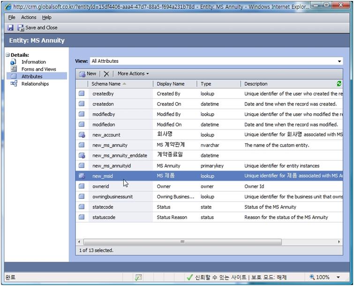The height and width of the screenshot is (286, 354).
Task: Select the statecode schema name
Action: pyautogui.click(x=103, y=207)
